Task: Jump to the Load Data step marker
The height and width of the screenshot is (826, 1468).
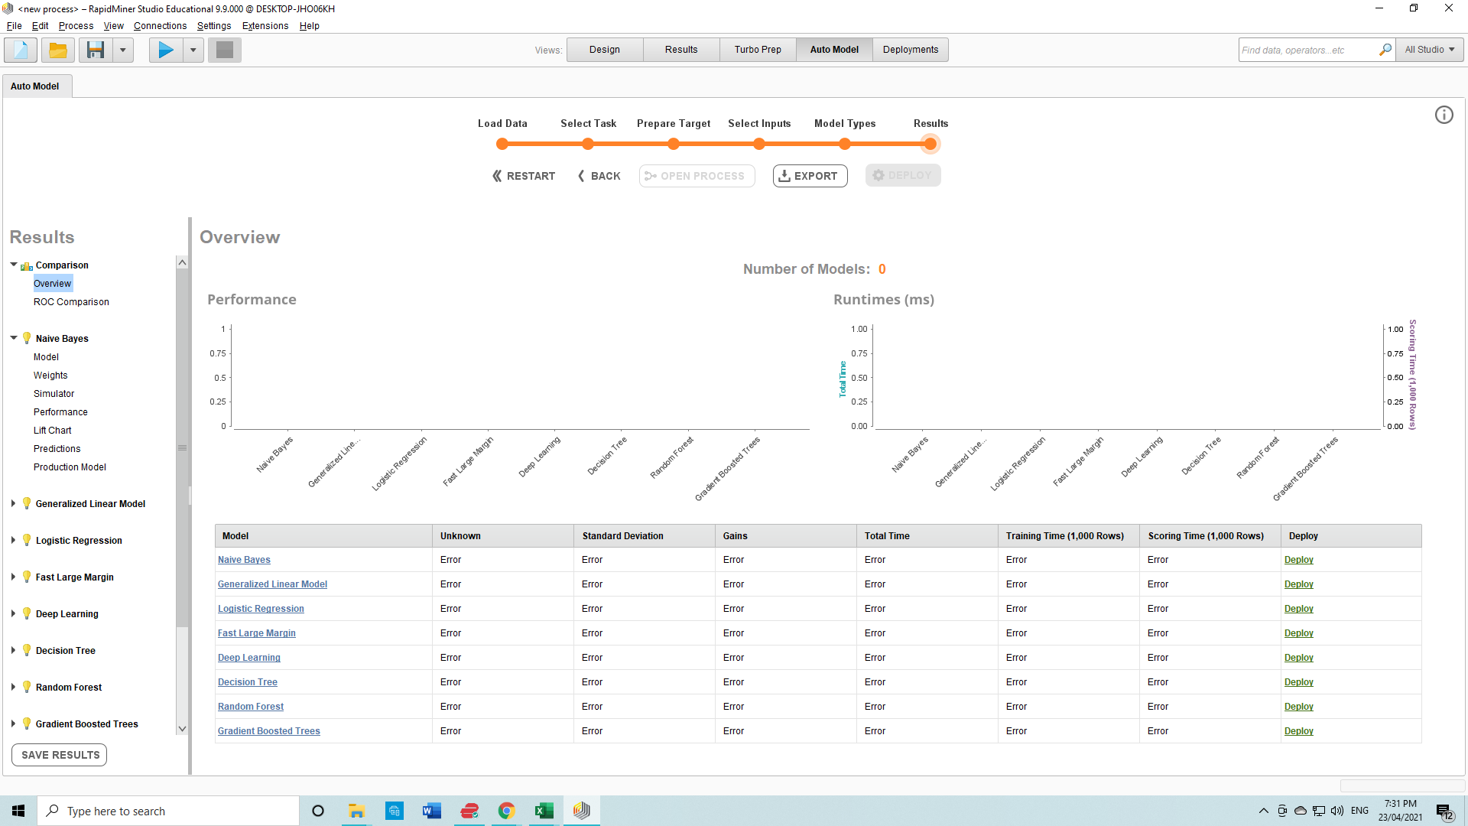Action: [502, 144]
